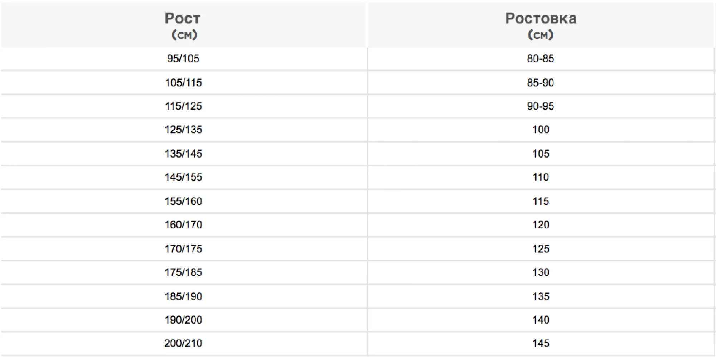Viewport: 716px width, 358px height.
Task: Select the ski length value 110
Action: pyautogui.click(x=541, y=177)
